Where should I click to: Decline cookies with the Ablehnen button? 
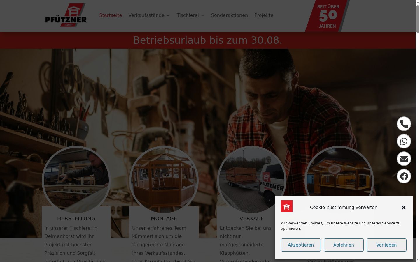[344, 245]
